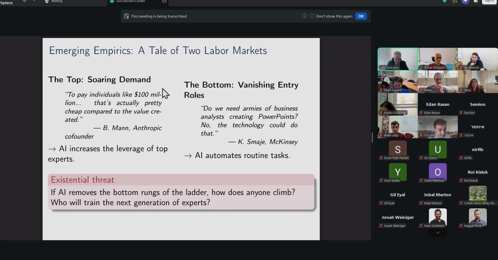This screenshot has width=498, height=260.
Task: Click Tomer Ifergane's muted microphone icon
Action: tap(421, 67)
